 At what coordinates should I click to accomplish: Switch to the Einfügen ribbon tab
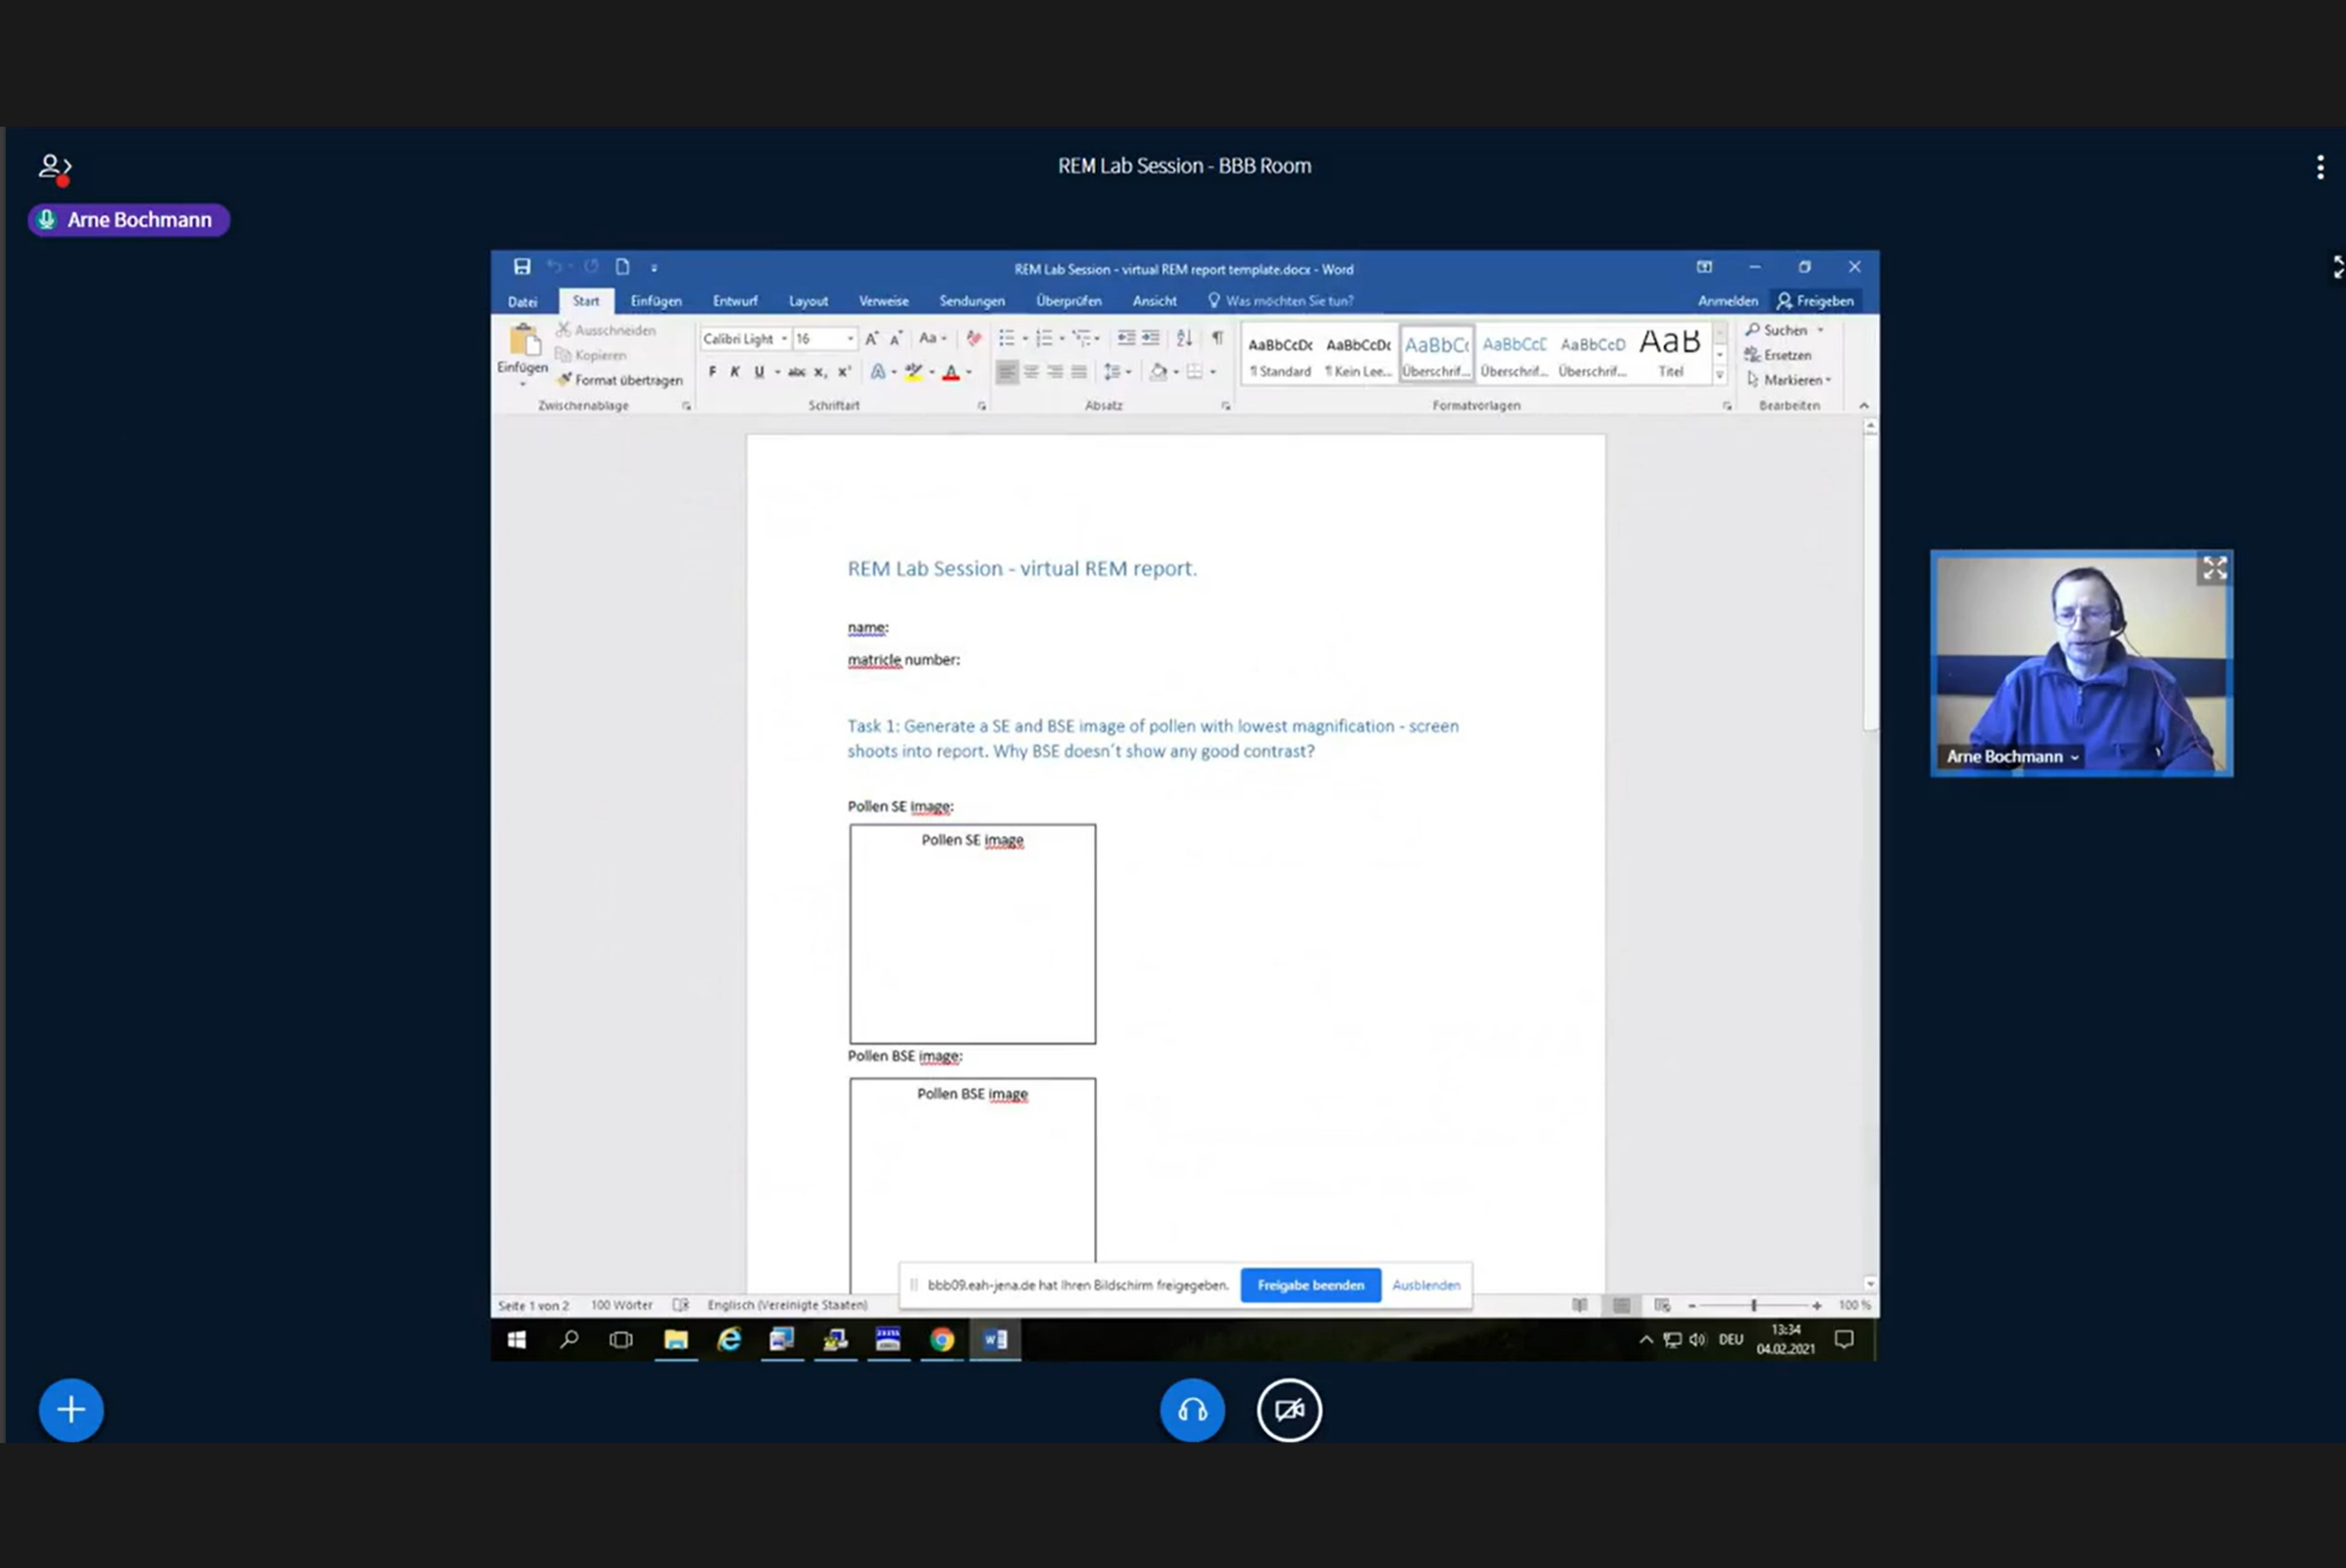656,301
